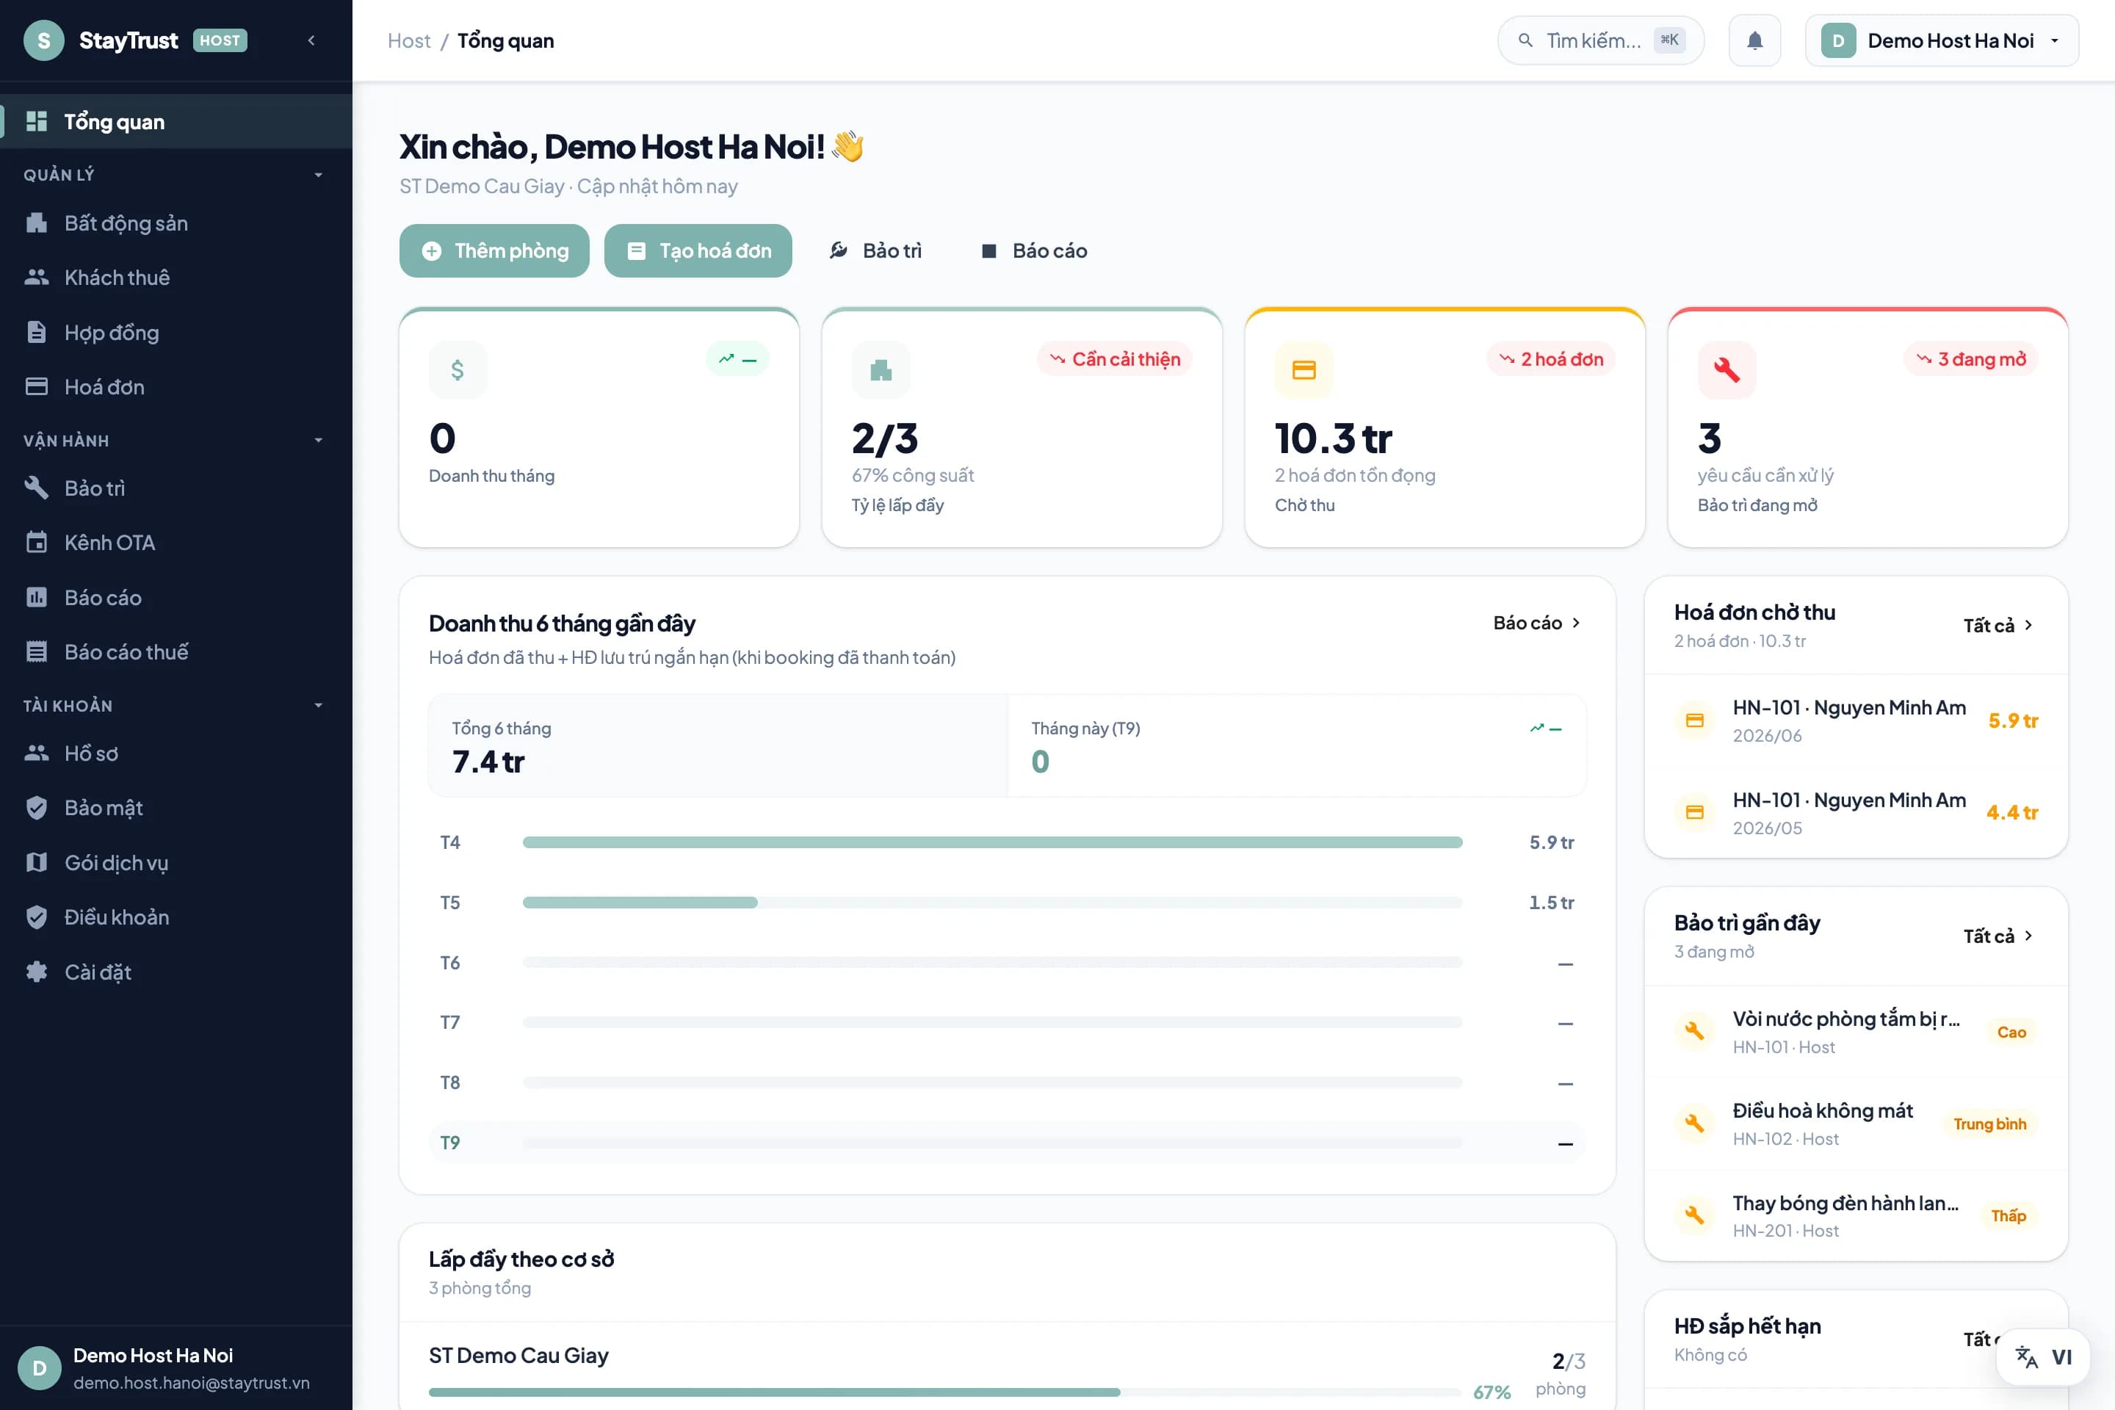Click the Gói dịch vụ map icon
The height and width of the screenshot is (1410, 2115).
point(36,862)
